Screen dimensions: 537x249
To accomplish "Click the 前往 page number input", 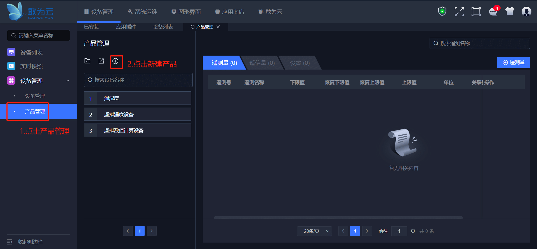I will [399, 231].
